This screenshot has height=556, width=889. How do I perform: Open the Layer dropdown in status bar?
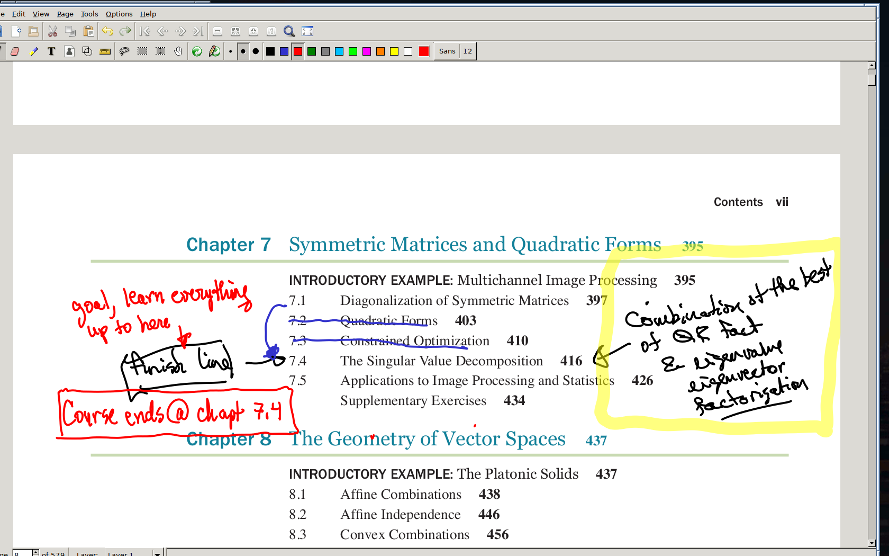click(157, 553)
